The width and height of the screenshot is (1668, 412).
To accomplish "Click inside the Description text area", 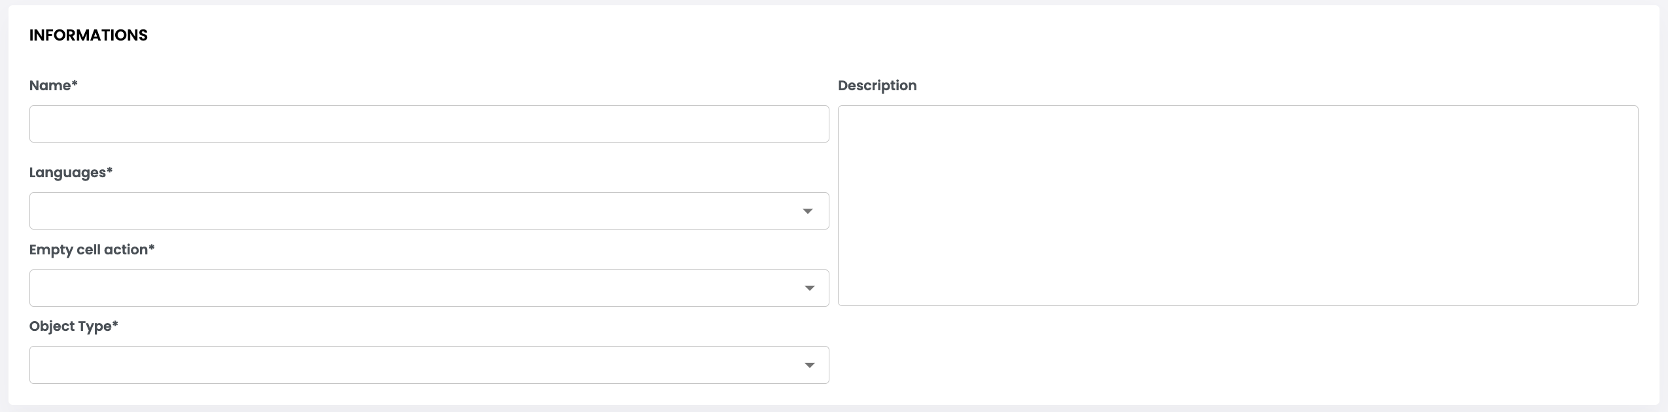I will point(1237,205).
